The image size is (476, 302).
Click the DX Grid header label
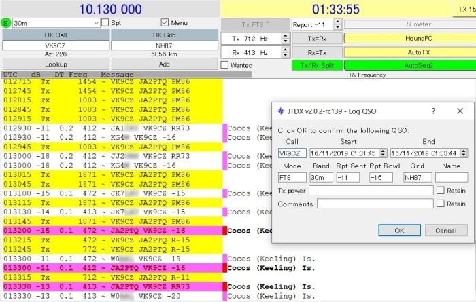(x=165, y=35)
